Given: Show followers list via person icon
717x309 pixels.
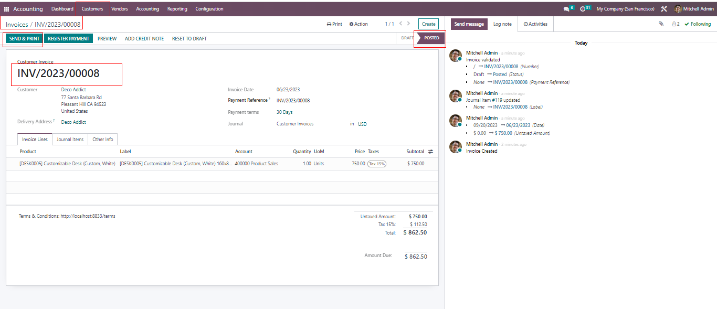Looking at the screenshot, I should click(676, 24).
